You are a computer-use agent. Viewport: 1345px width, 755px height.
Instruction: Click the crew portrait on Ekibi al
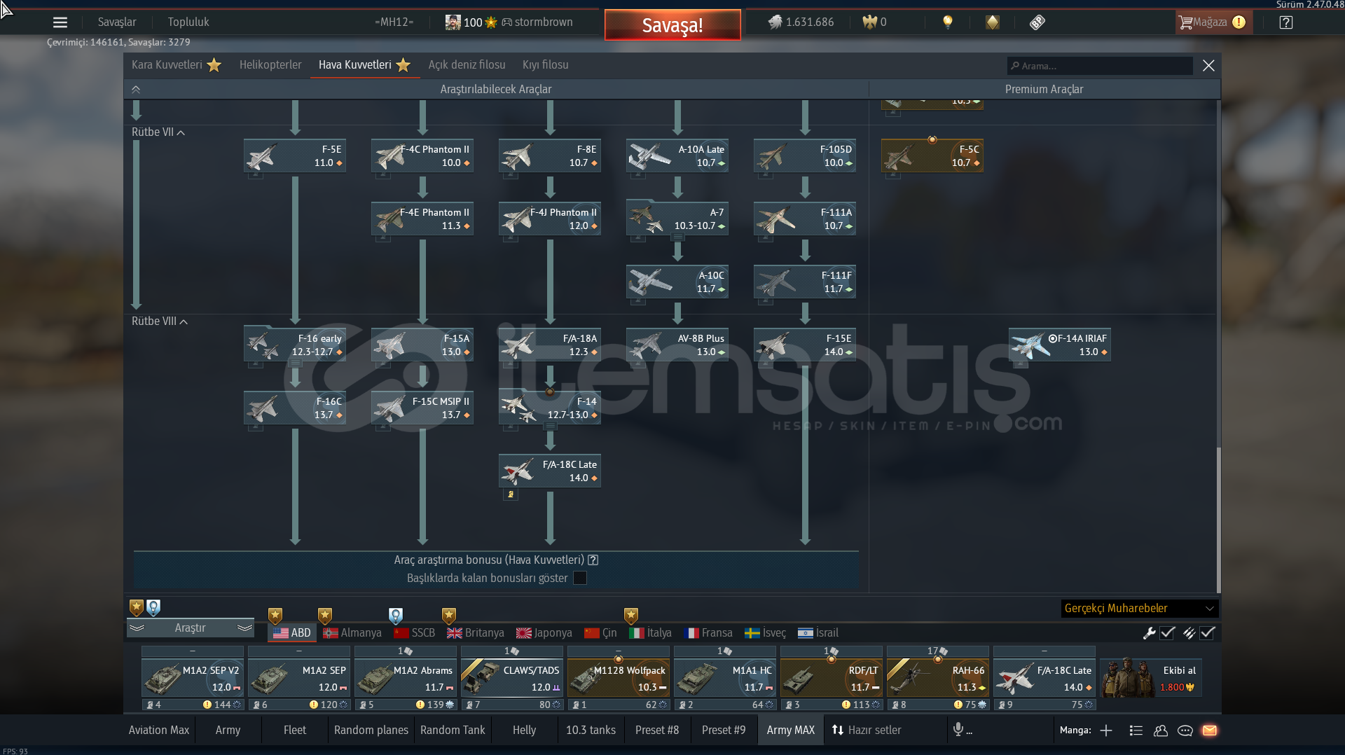pyautogui.click(x=1126, y=677)
